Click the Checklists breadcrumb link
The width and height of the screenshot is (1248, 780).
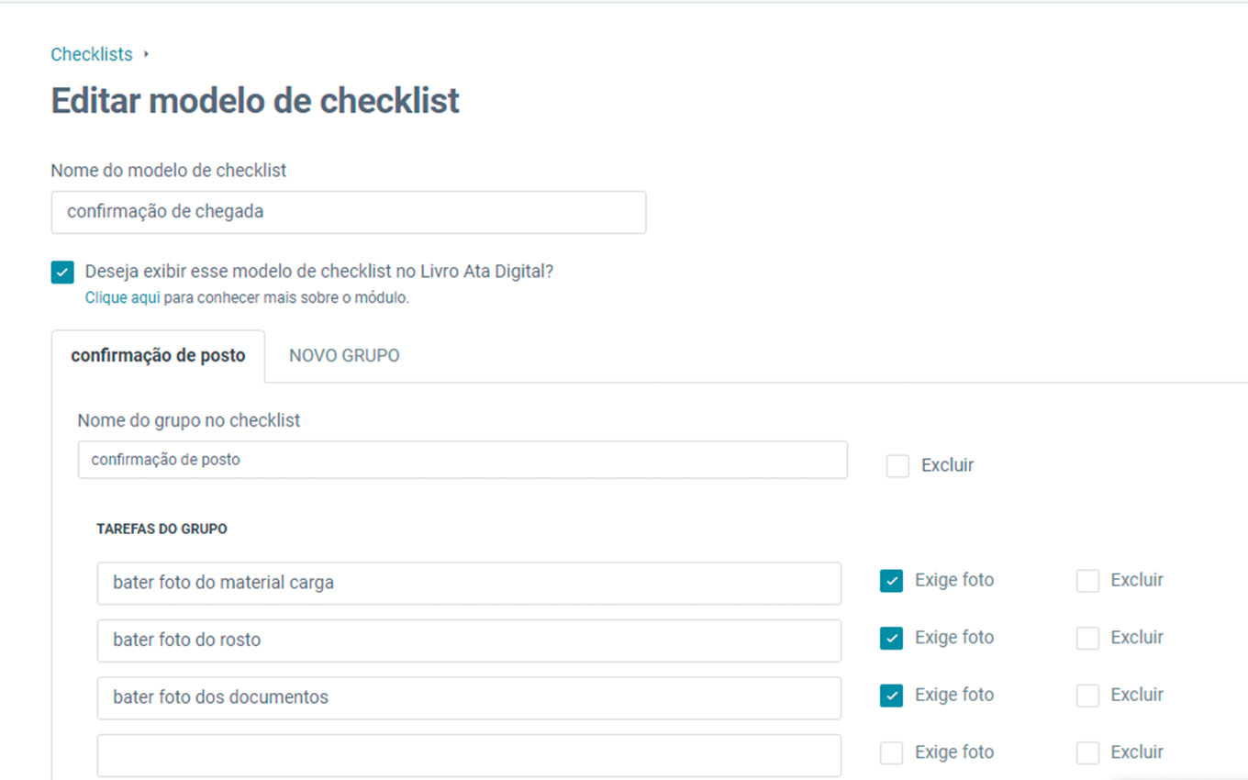coord(92,55)
